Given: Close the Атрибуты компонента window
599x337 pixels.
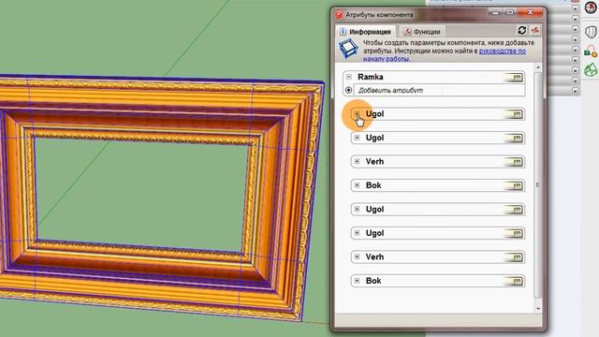Looking at the screenshot, I should (531, 12).
